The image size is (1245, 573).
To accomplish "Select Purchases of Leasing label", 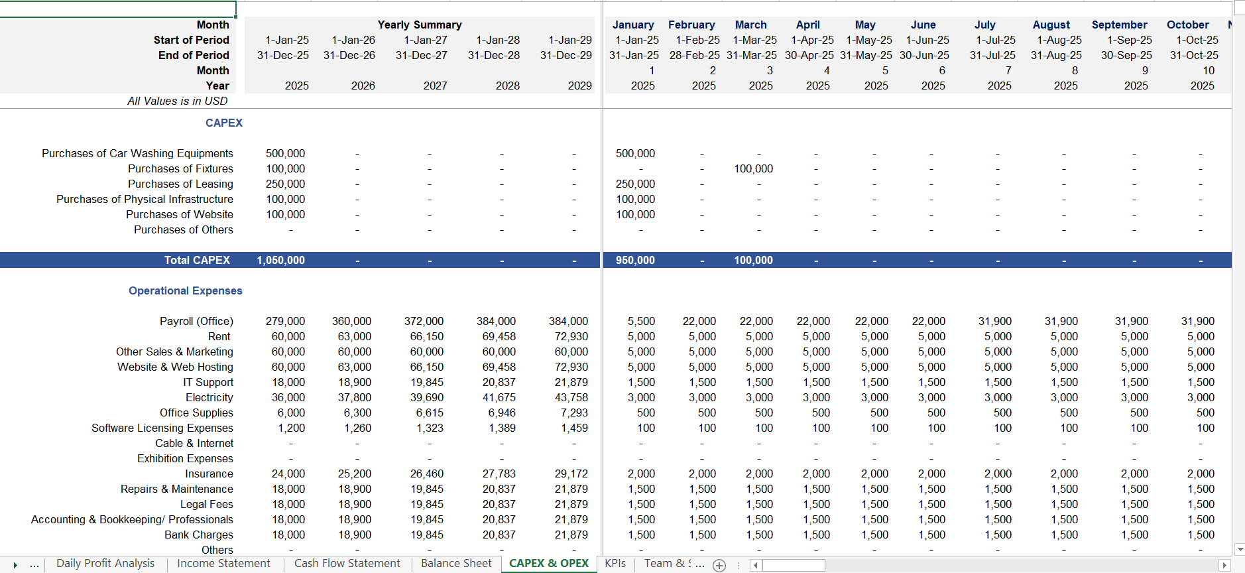I will [x=180, y=184].
